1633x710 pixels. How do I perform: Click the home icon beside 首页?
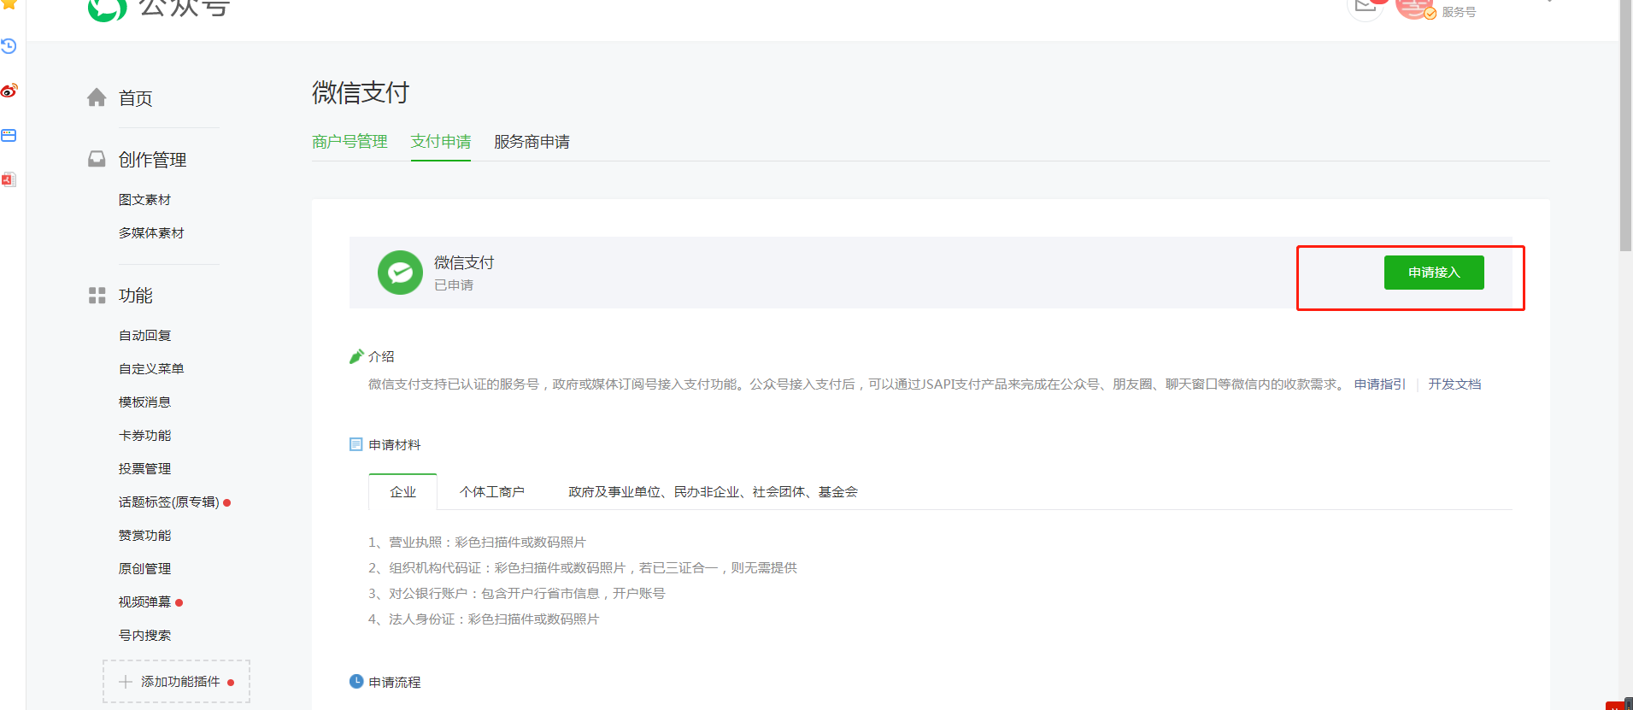coord(97,97)
